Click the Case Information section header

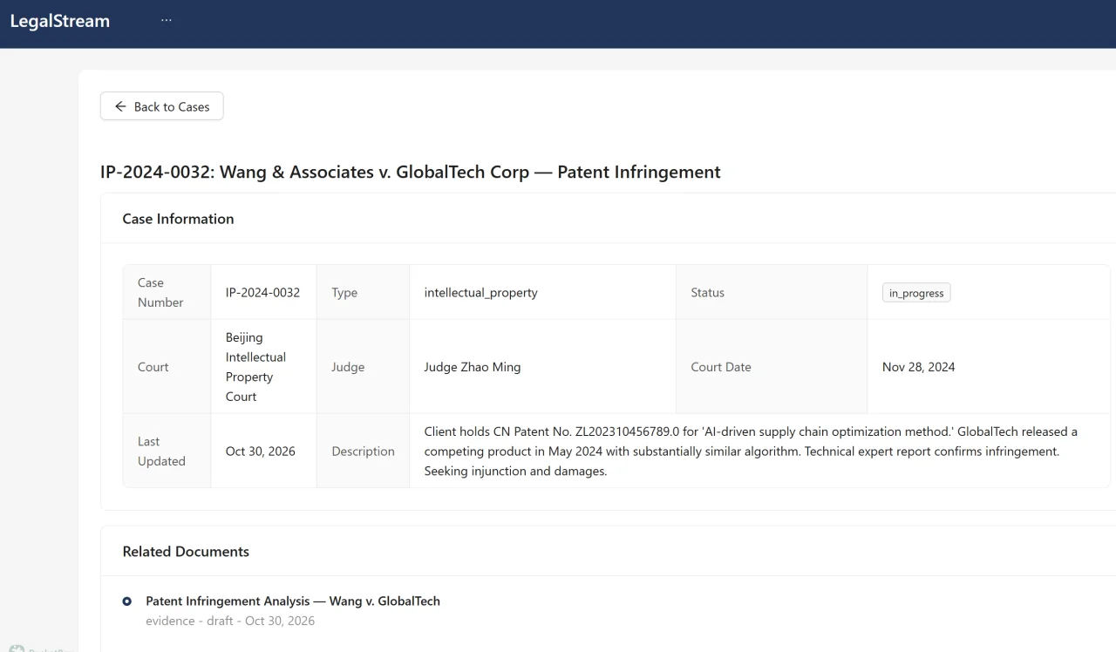178,219
